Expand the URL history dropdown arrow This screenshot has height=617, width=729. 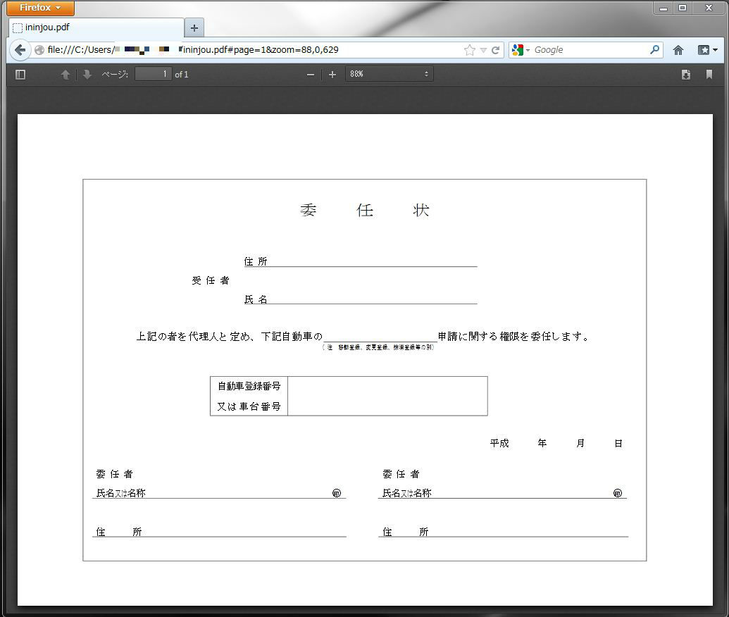click(x=483, y=50)
